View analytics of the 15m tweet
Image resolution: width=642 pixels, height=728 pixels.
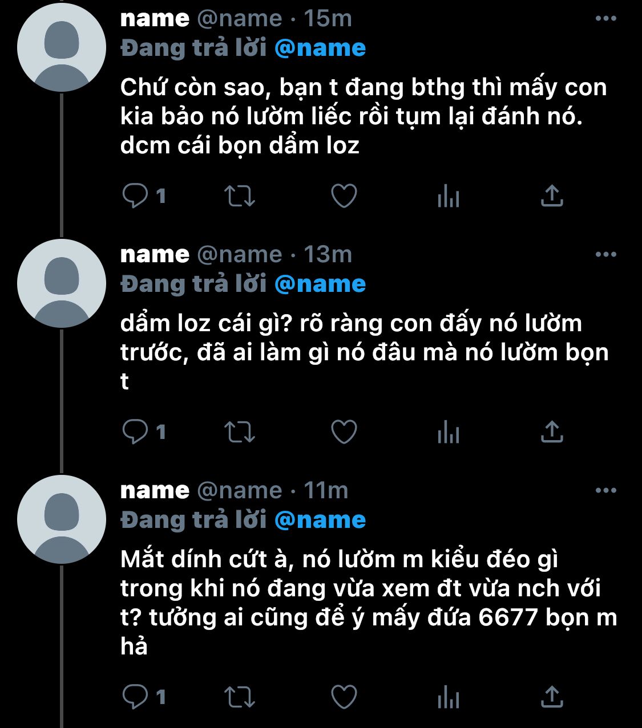click(449, 196)
